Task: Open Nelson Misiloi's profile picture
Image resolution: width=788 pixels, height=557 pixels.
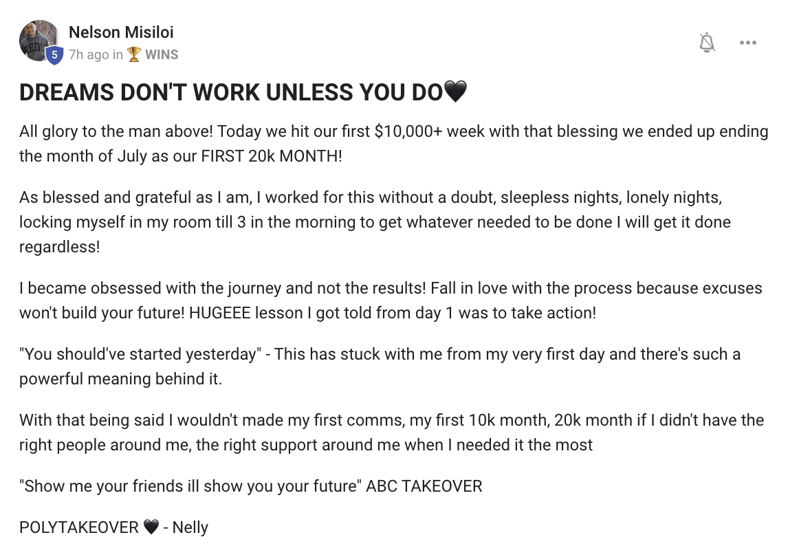Action: pyautogui.click(x=39, y=41)
